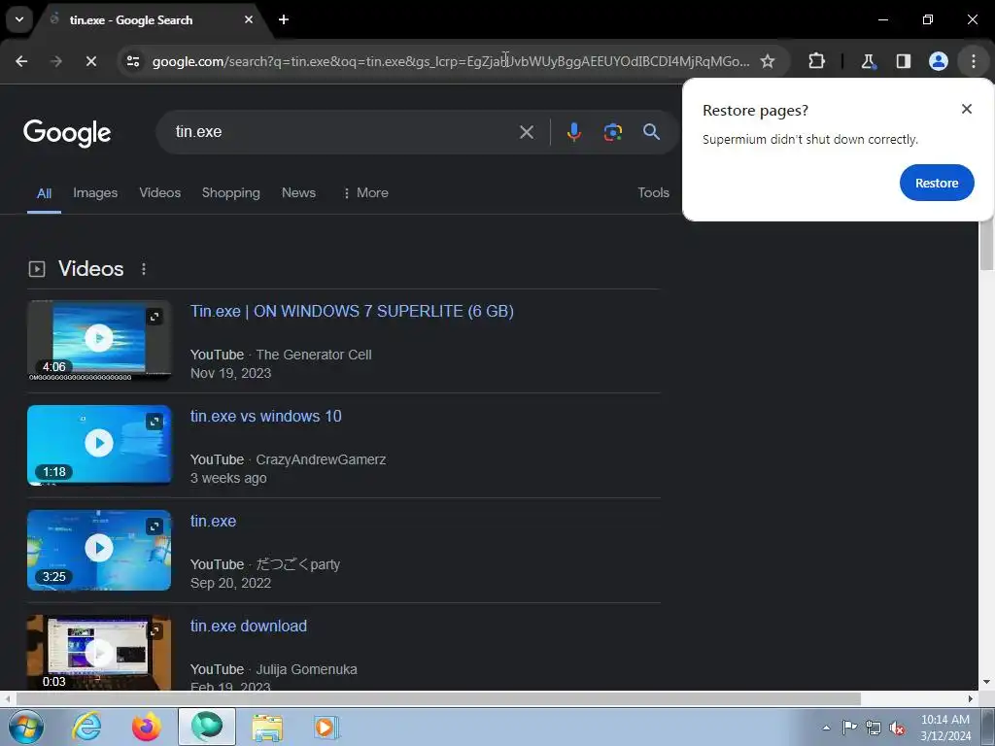
Task: Go forward to the next page
Action: click(x=56, y=61)
